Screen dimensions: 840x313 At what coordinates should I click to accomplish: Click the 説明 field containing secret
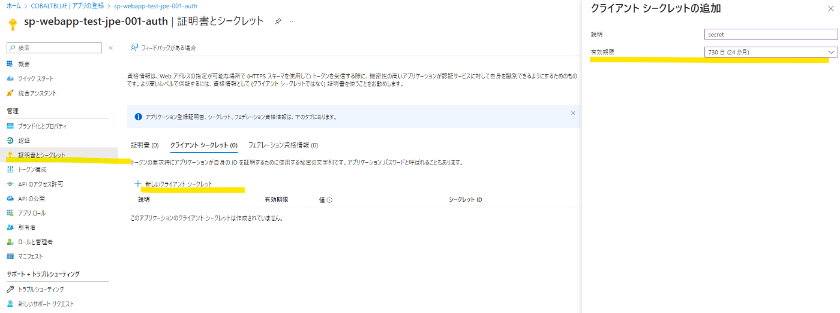pyautogui.click(x=771, y=35)
